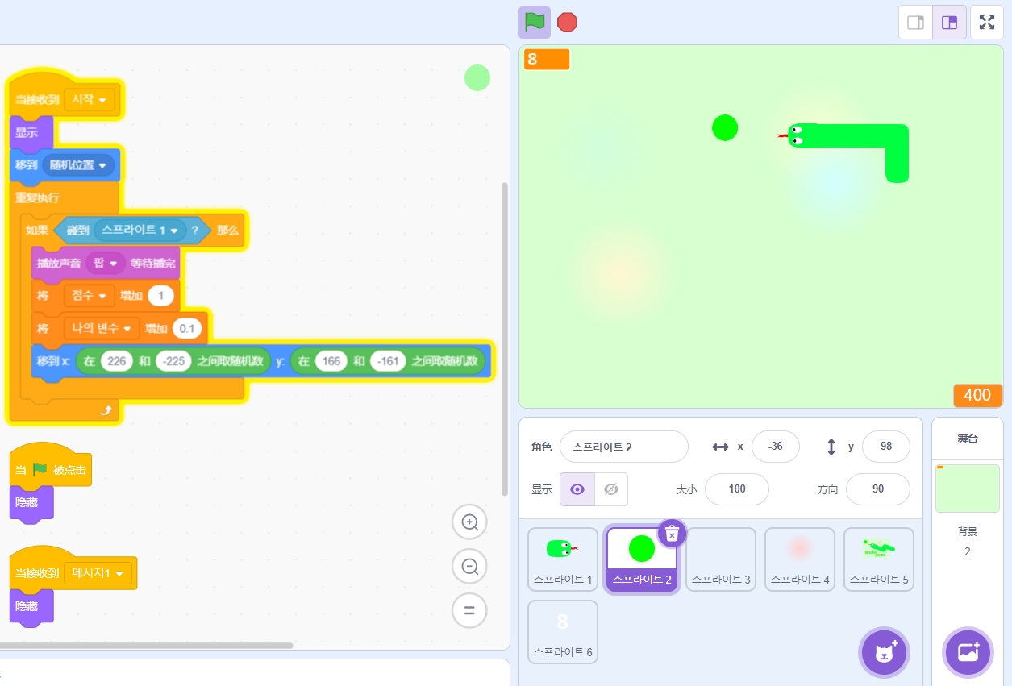
Task: Zoom in on the code workspace
Action: click(x=469, y=522)
